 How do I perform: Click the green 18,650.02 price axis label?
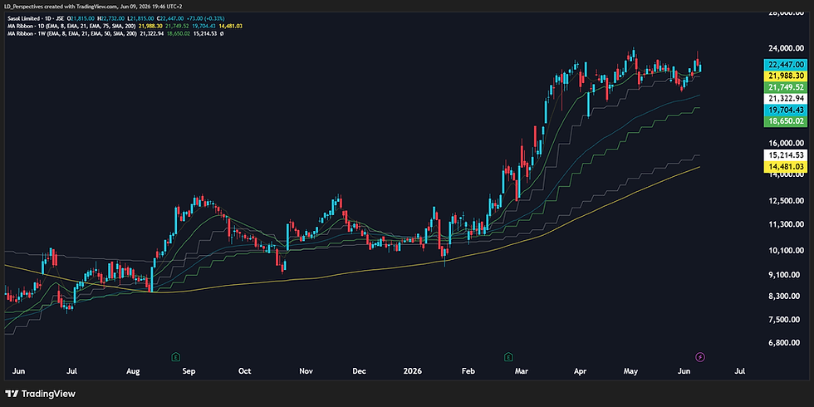click(786, 120)
